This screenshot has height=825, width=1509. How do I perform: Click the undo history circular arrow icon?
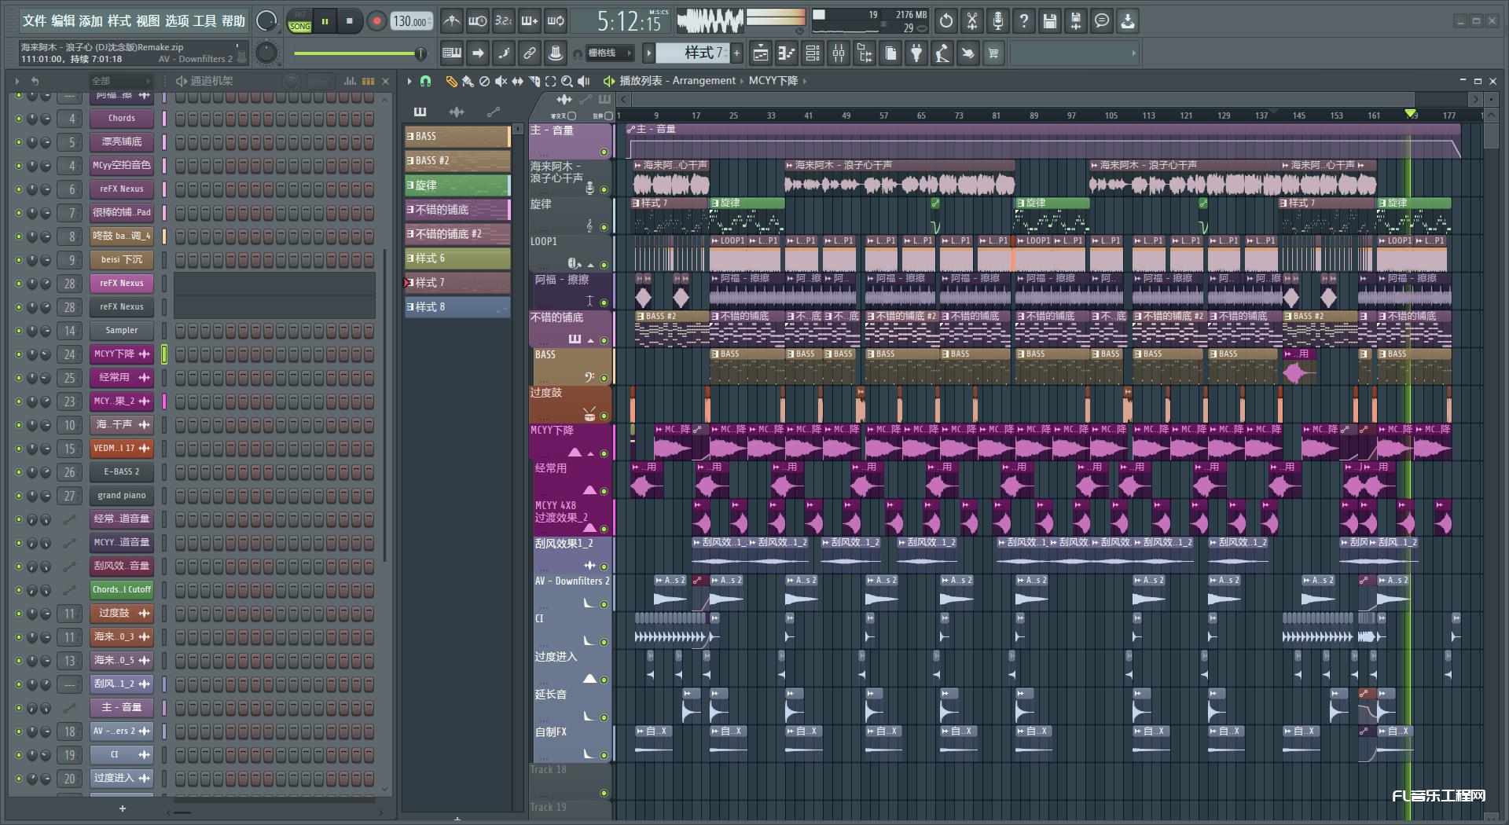coord(946,21)
